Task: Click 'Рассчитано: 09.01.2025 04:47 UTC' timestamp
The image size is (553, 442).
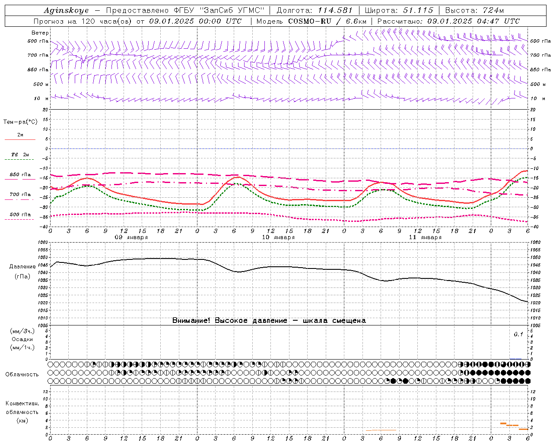Action: point(448,21)
